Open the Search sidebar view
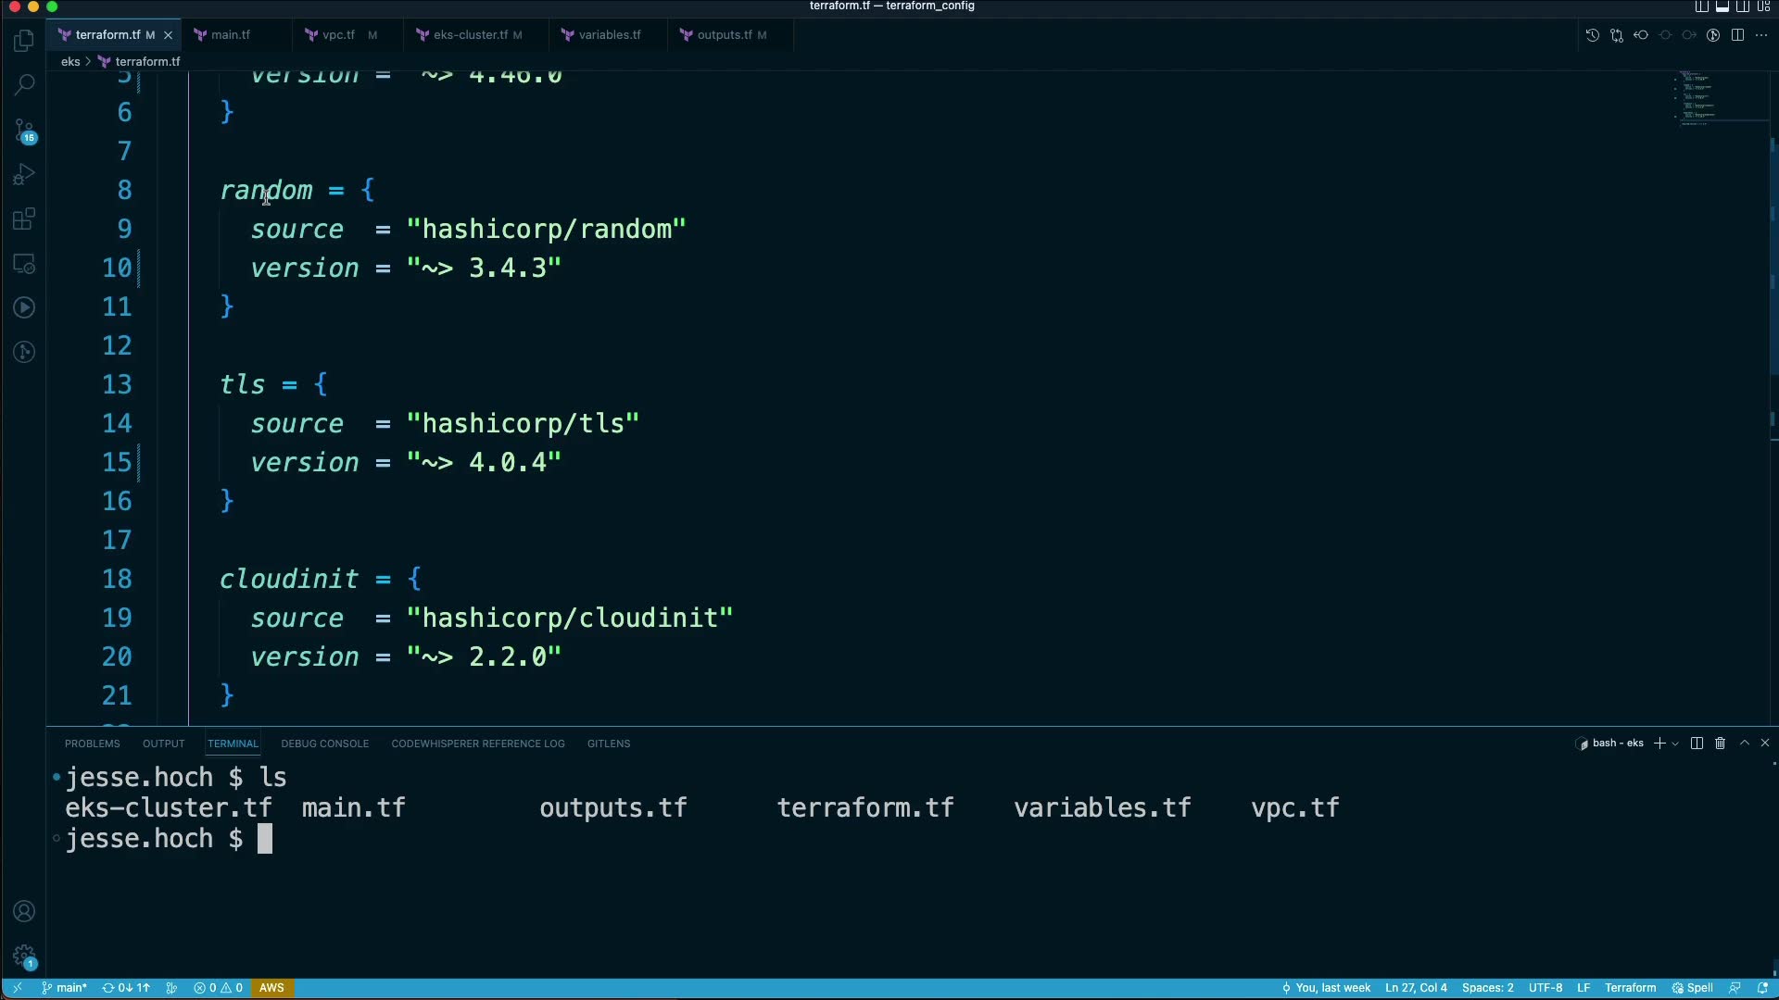1779x1000 pixels. 25,84
